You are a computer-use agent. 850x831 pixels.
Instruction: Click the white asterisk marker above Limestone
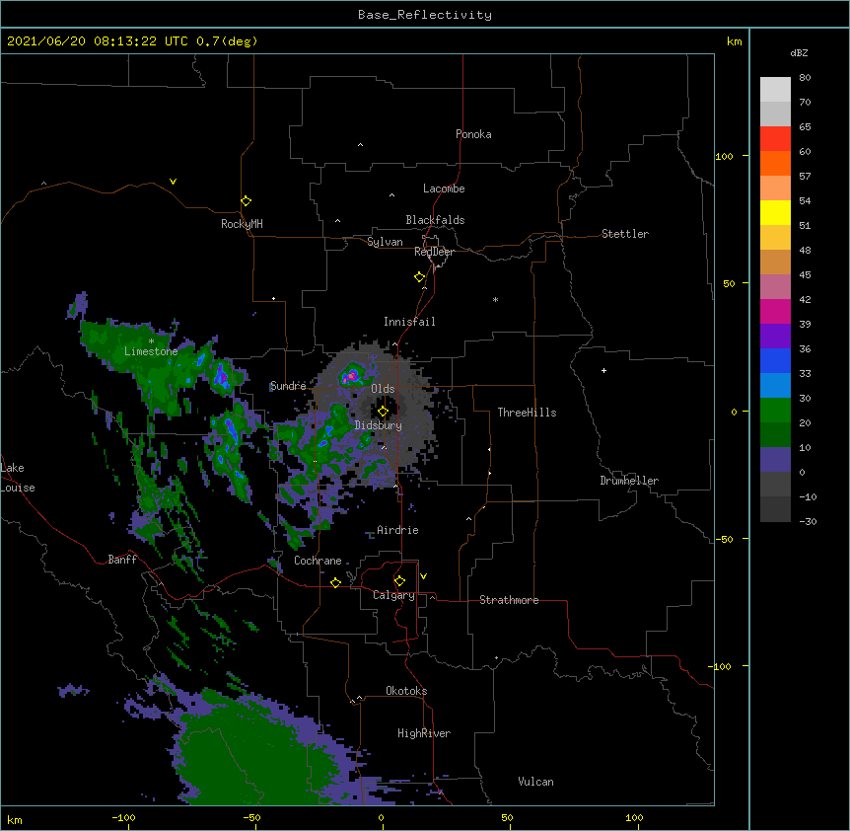(x=151, y=341)
